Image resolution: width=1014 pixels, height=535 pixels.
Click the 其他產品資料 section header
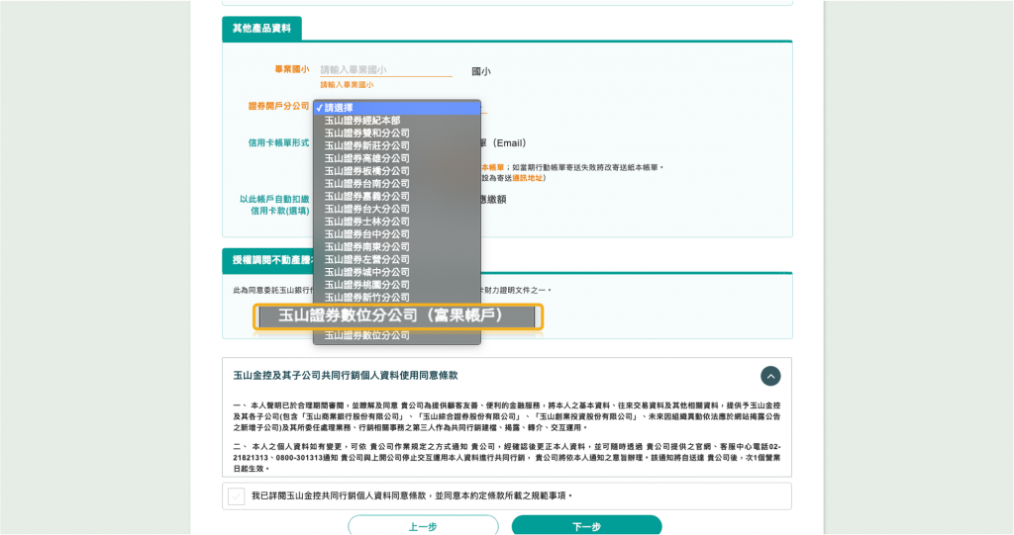tap(261, 29)
